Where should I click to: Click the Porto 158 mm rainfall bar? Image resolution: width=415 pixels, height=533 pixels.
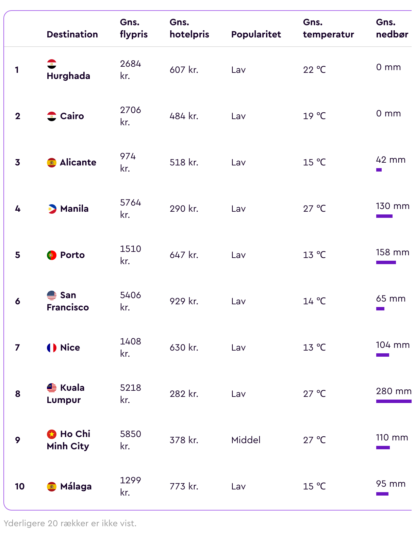[x=386, y=262]
